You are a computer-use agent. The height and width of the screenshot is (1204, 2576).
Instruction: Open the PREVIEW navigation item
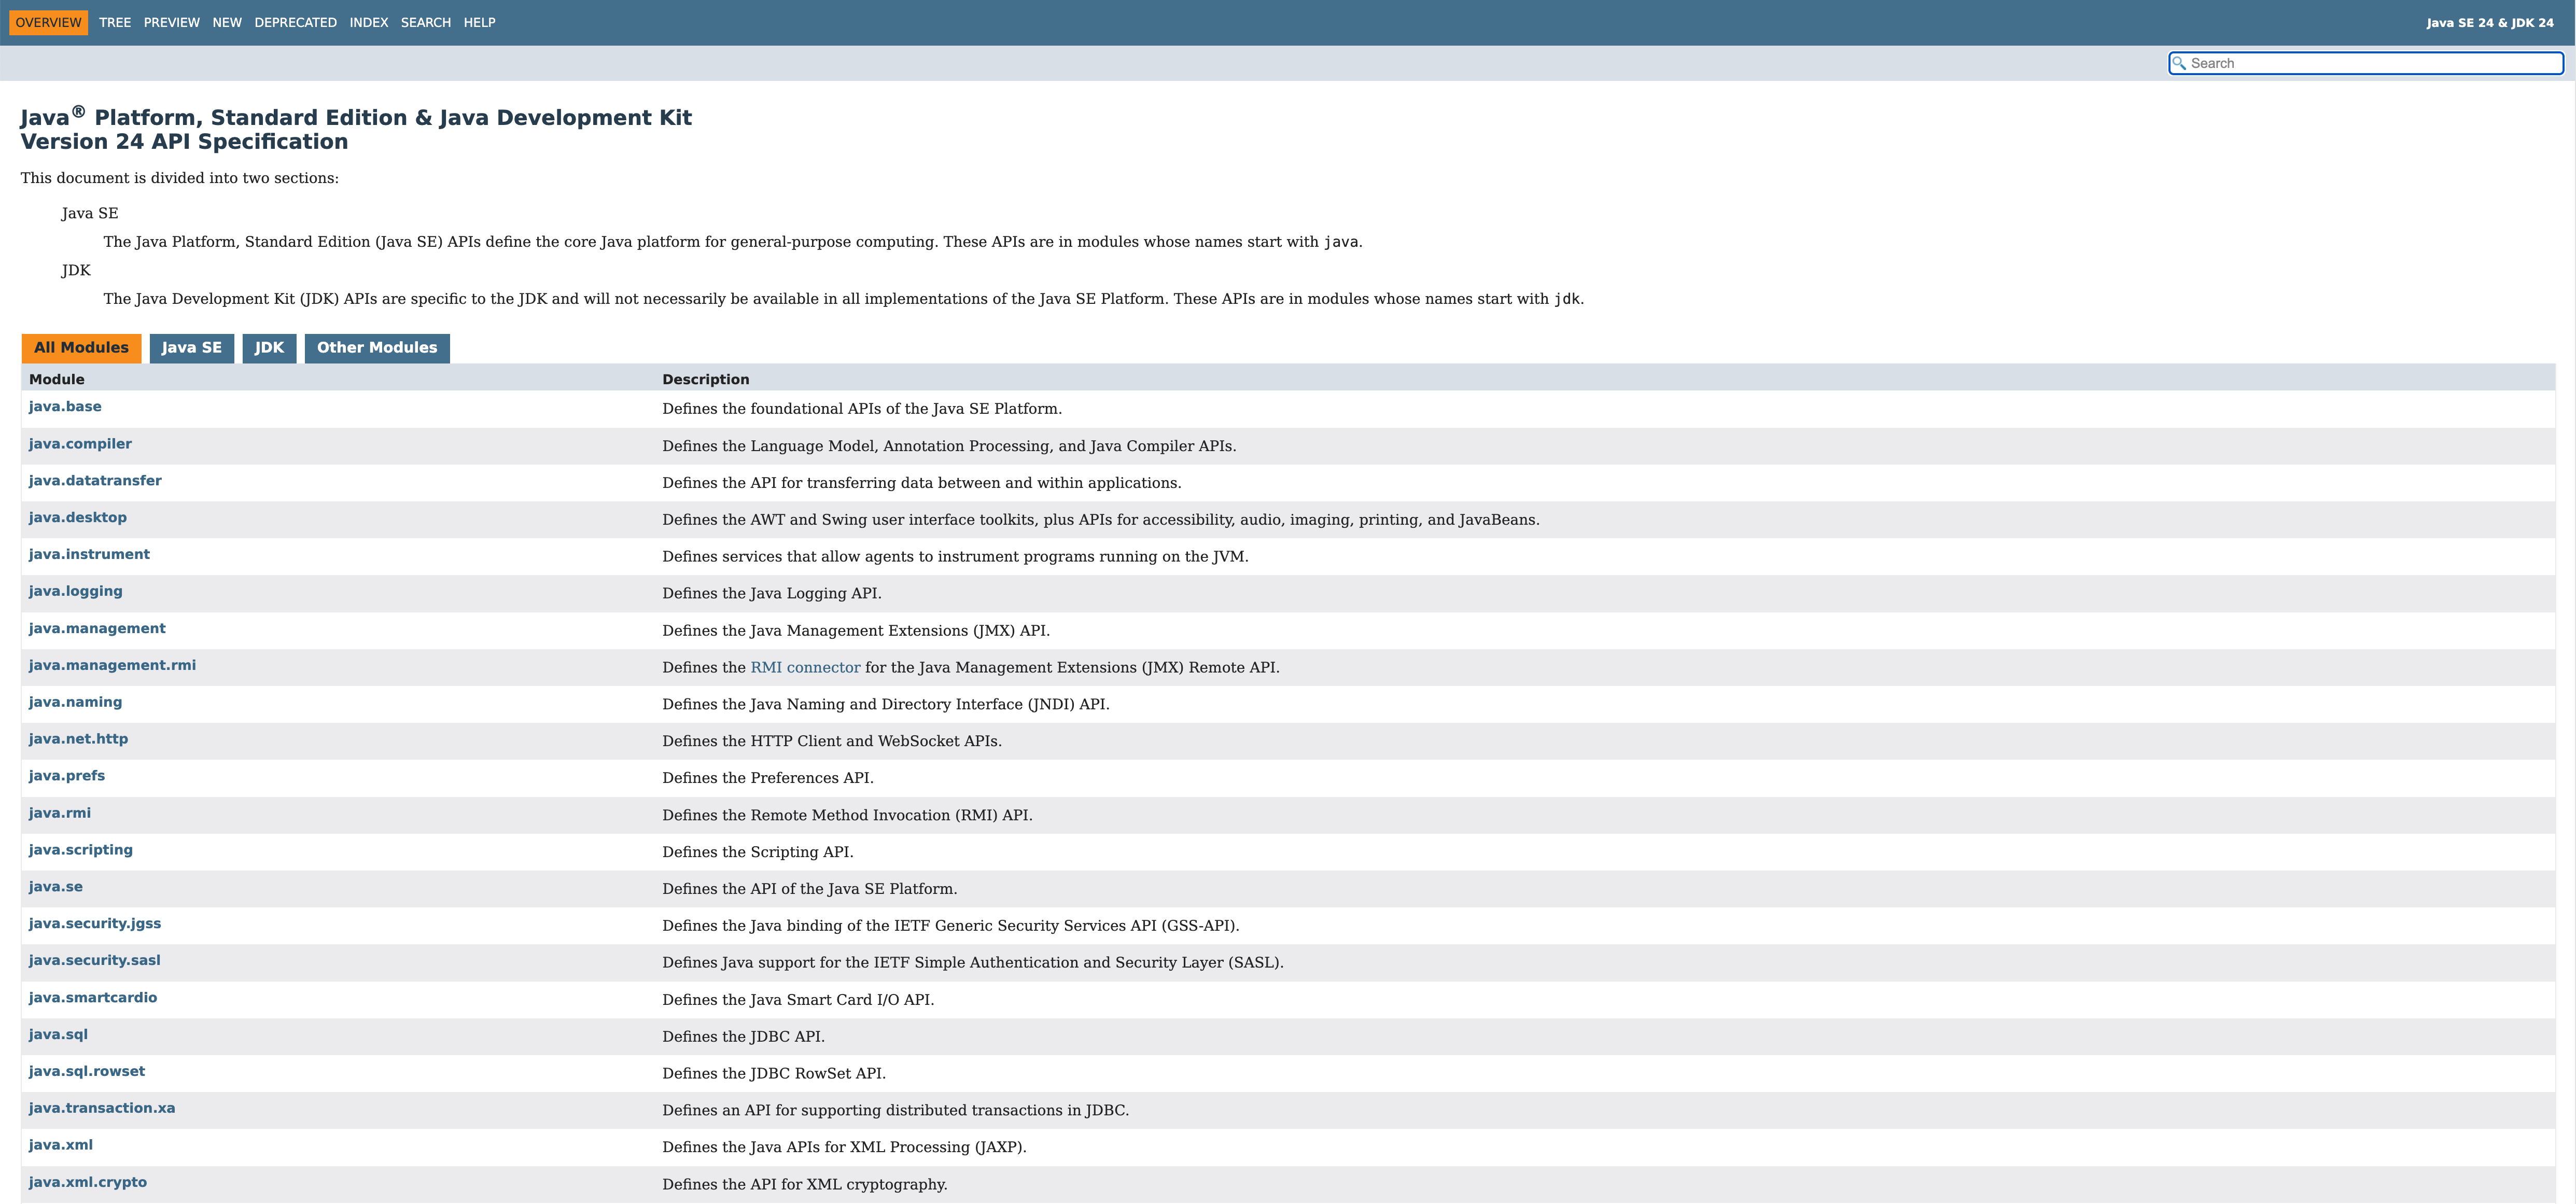171,22
